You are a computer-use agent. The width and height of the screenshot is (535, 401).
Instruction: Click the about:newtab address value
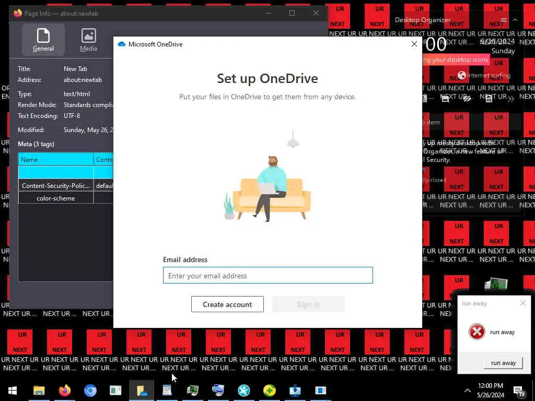83,80
